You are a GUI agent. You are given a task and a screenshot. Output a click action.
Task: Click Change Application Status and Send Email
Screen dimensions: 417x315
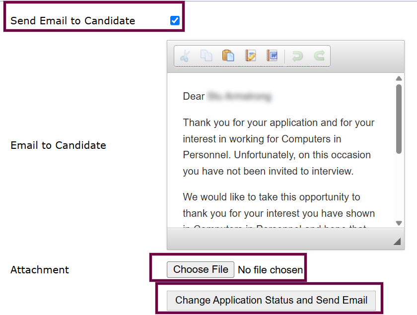tap(271, 301)
